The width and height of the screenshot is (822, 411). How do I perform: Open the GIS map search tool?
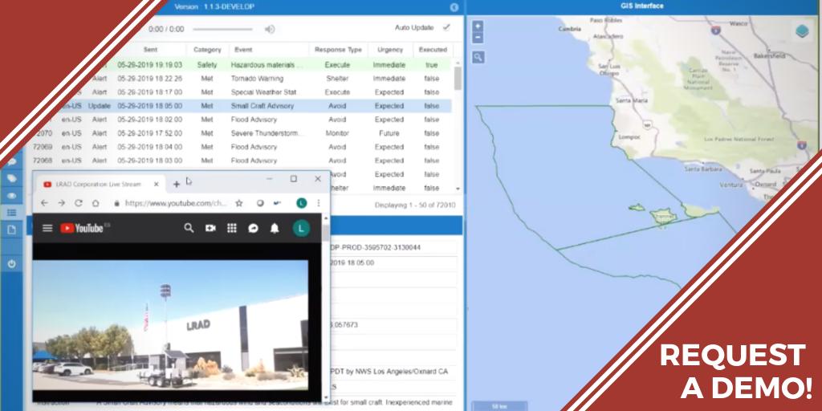pyautogui.click(x=478, y=57)
